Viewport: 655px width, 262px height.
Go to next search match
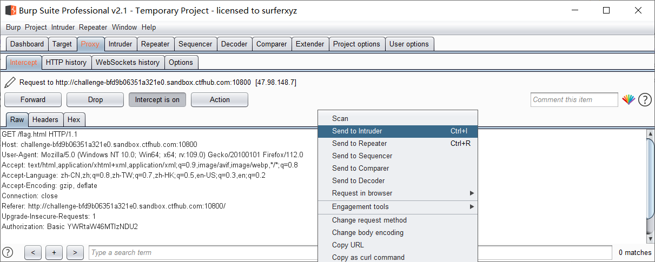tap(75, 252)
